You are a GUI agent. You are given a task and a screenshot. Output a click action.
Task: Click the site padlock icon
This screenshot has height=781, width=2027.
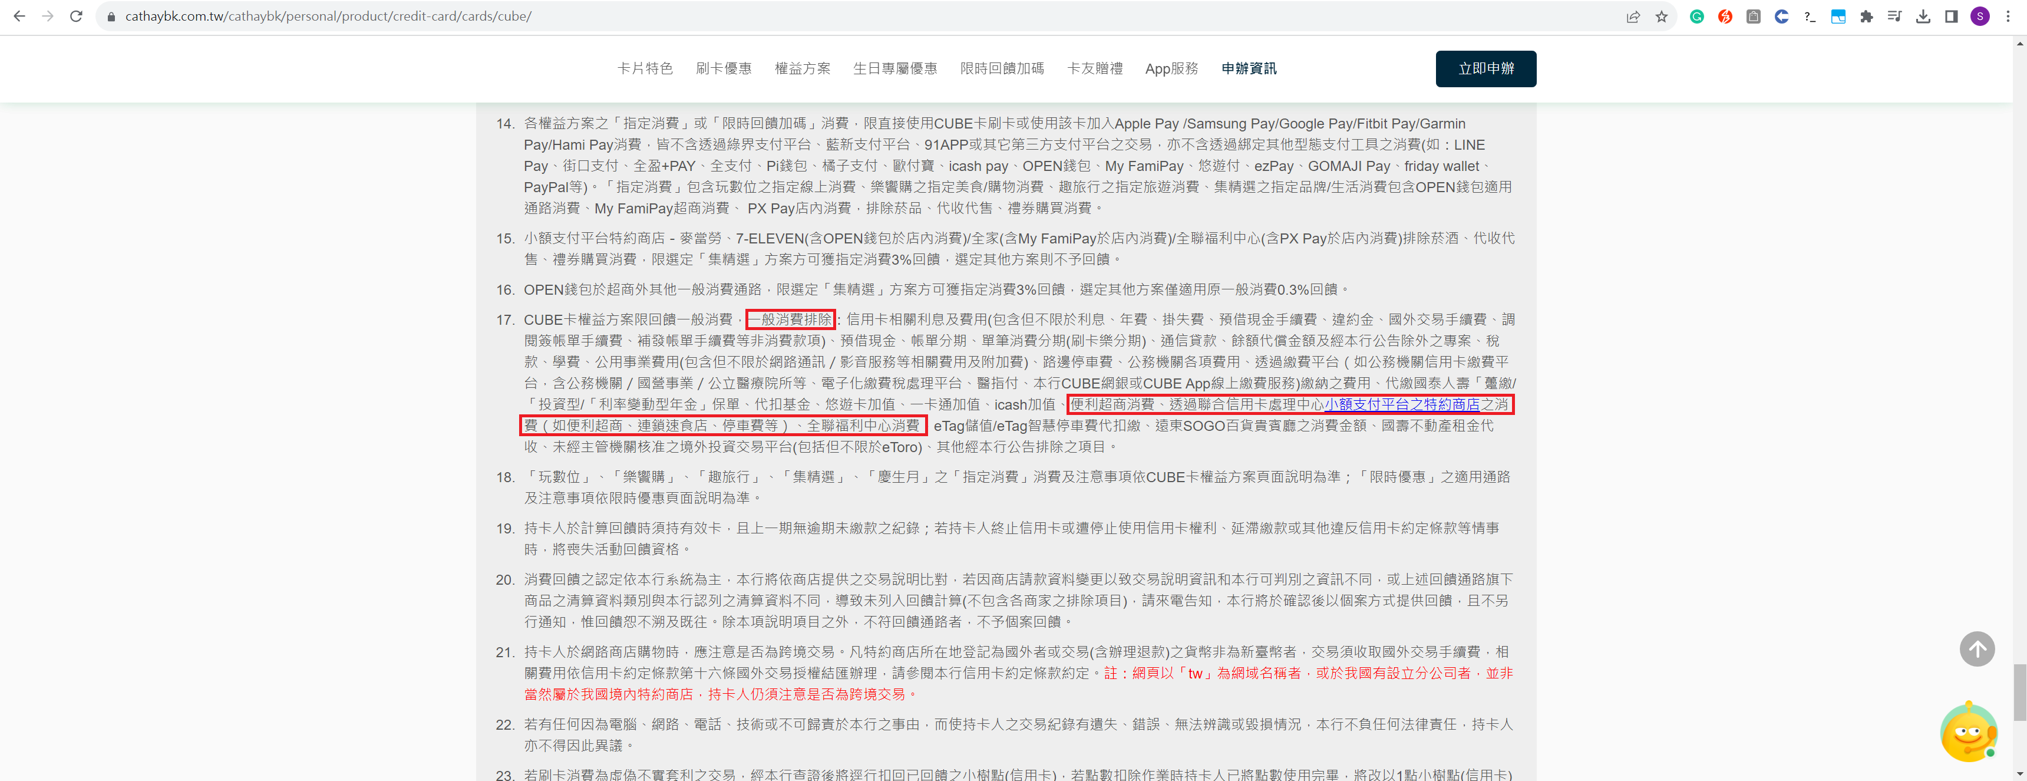coord(111,17)
